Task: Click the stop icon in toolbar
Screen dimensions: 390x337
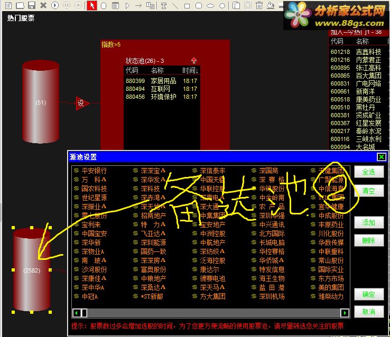Action: click(78, 5)
